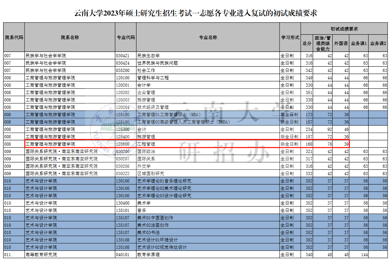
Task: Click the 总分 column header
Action: (x=307, y=44)
